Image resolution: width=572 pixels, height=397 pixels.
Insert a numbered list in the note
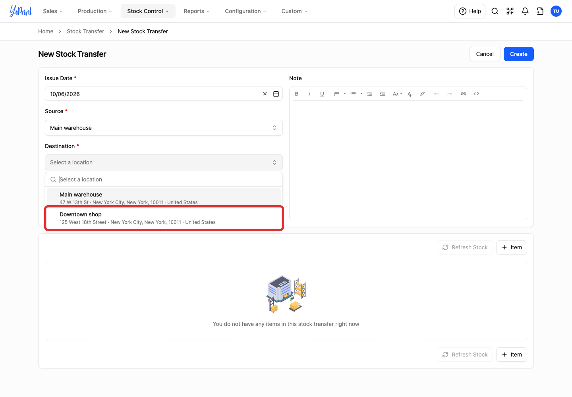click(x=336, y=94)
